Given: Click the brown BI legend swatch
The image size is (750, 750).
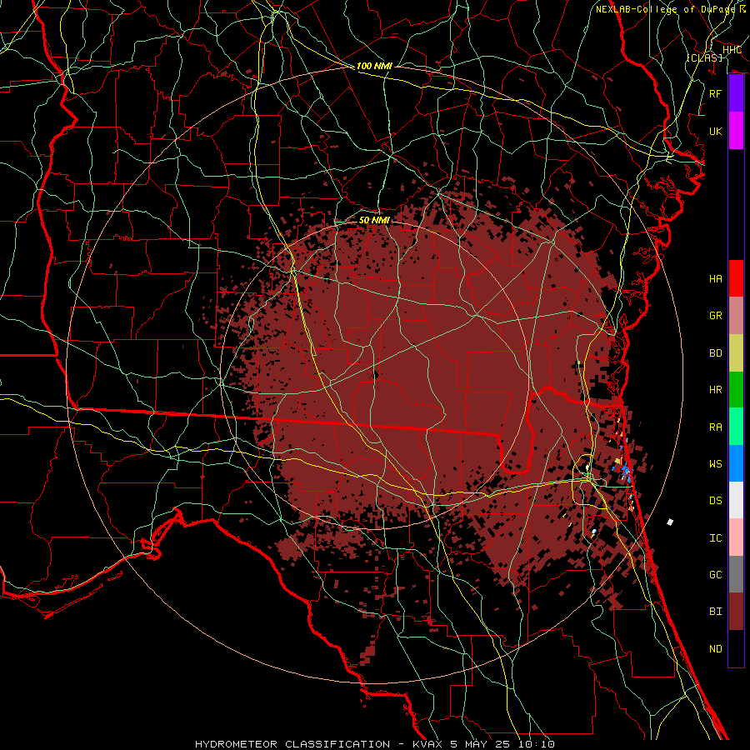Looking at the screenshot, I should [736, 612].
